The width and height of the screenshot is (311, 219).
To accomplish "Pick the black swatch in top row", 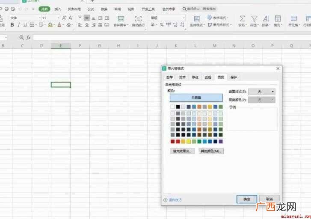I will [x=178, y=107].
